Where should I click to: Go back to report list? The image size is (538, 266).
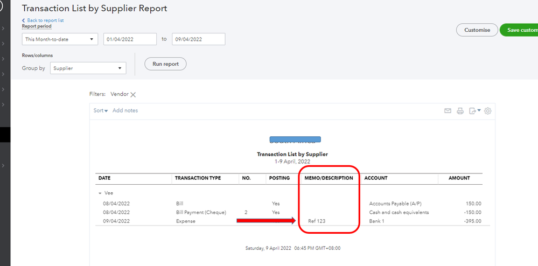coord(45,20)
